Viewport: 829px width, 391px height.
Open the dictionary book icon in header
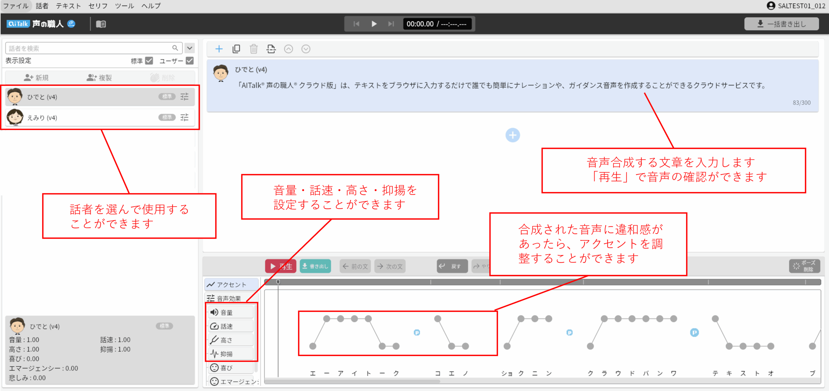(101, 24)
